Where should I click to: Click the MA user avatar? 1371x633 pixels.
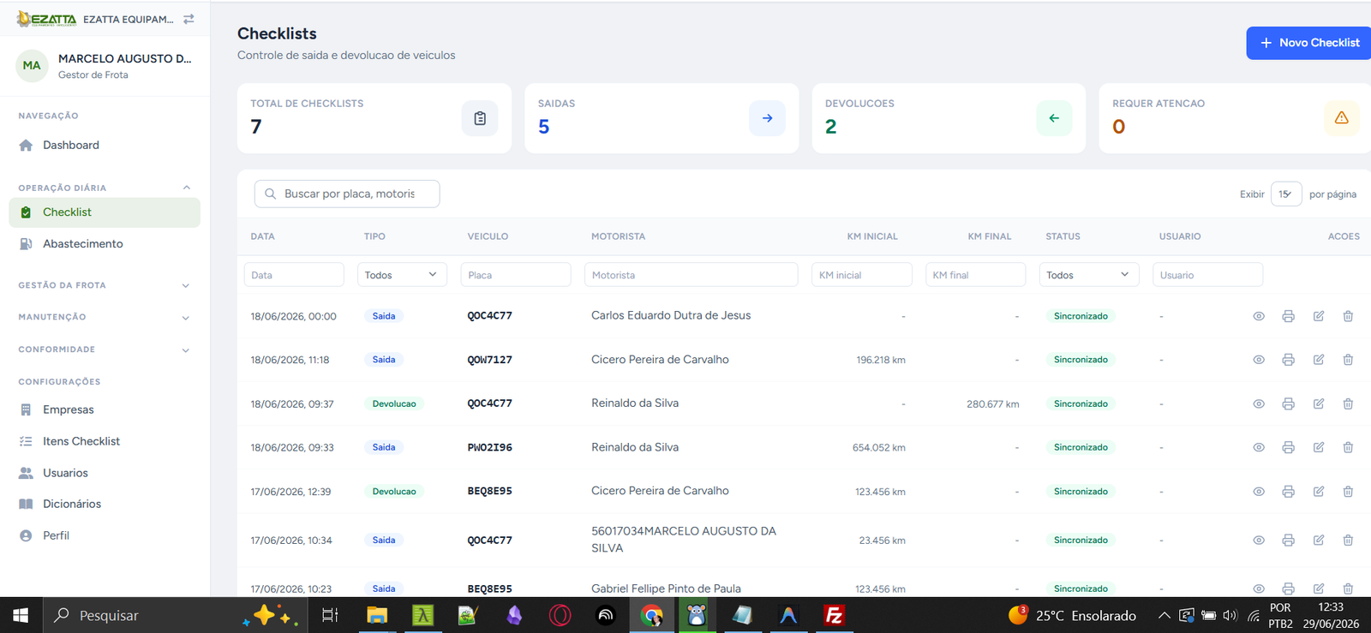point(32,66)
